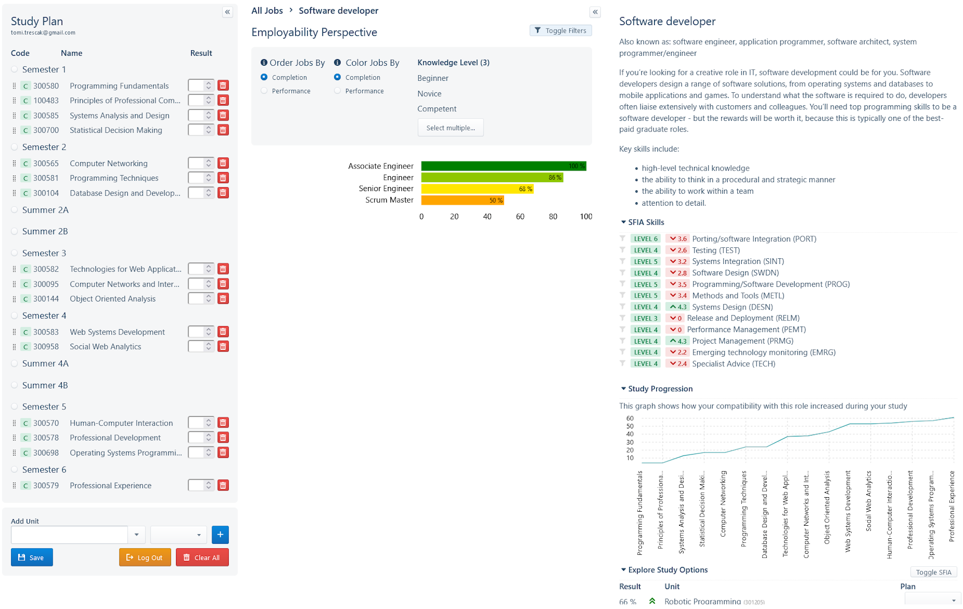963x609 pixels.
Task: Choose Novice knowledge level option
Action: [429, 94]
